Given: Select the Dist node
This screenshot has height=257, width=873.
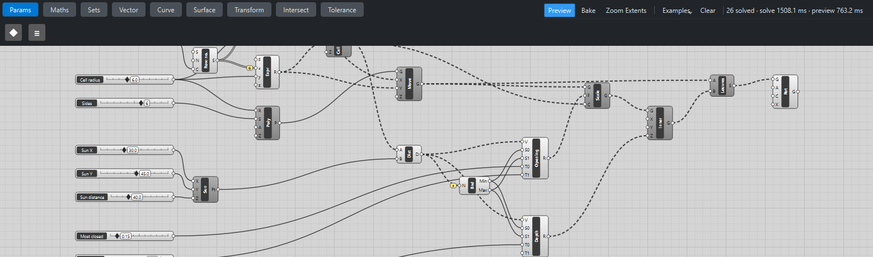Looking at the screenshot, I should 409,154.
